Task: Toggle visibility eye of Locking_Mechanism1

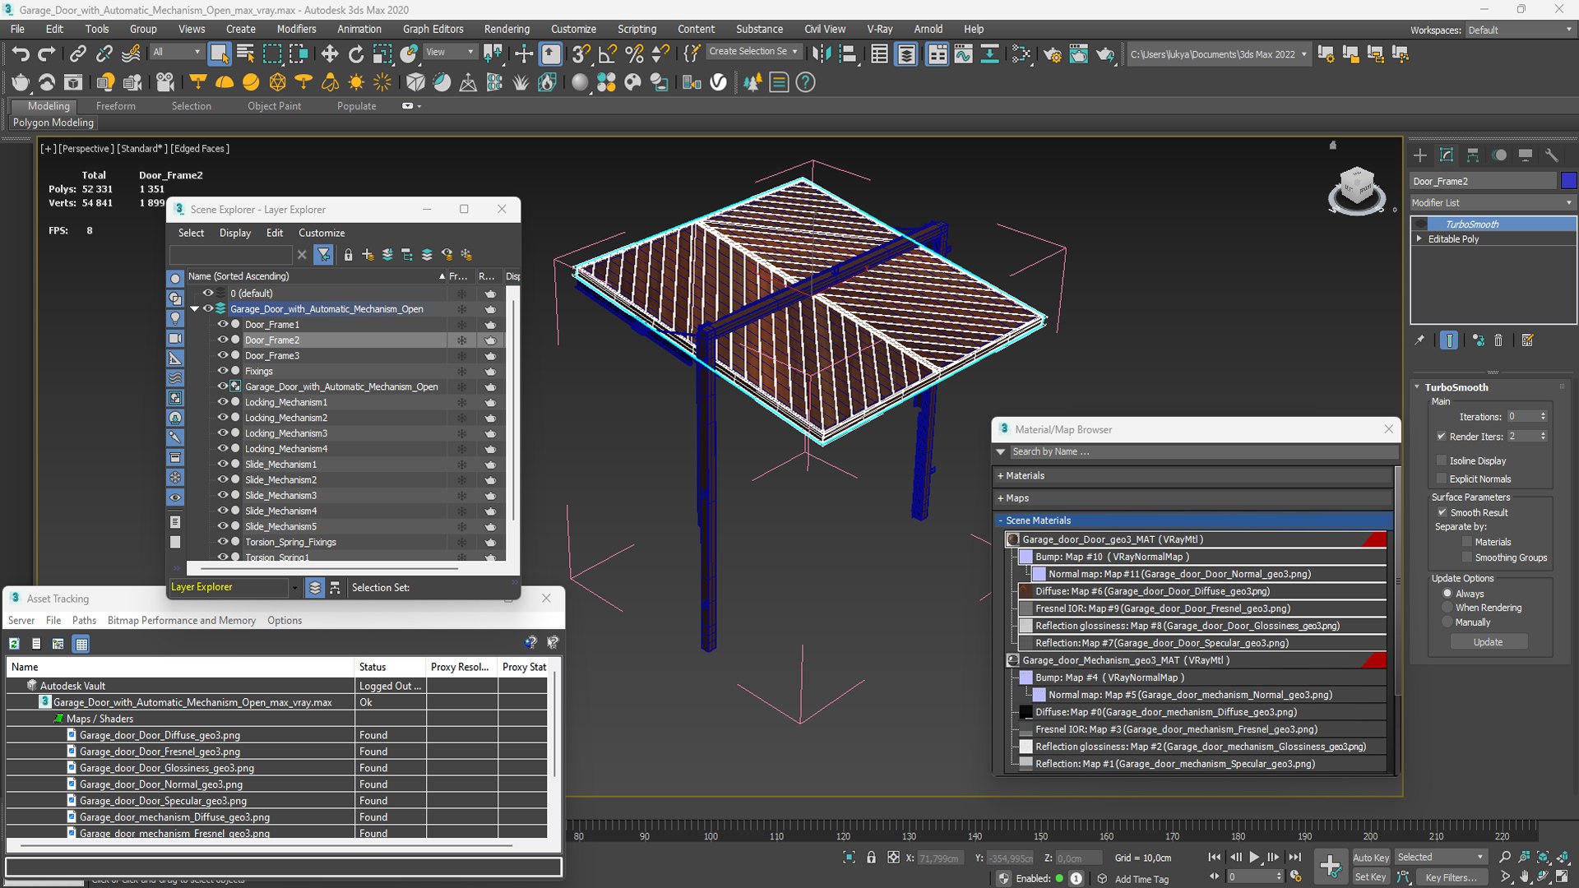Action: click(222, 402)
